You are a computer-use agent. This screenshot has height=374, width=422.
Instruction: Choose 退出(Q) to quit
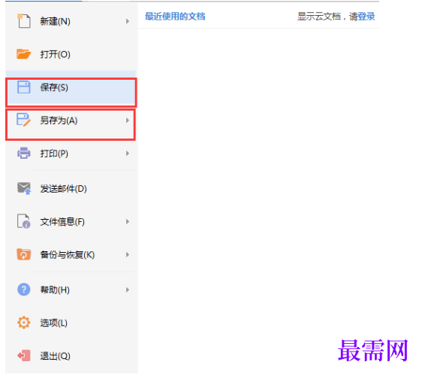point(71,356)
